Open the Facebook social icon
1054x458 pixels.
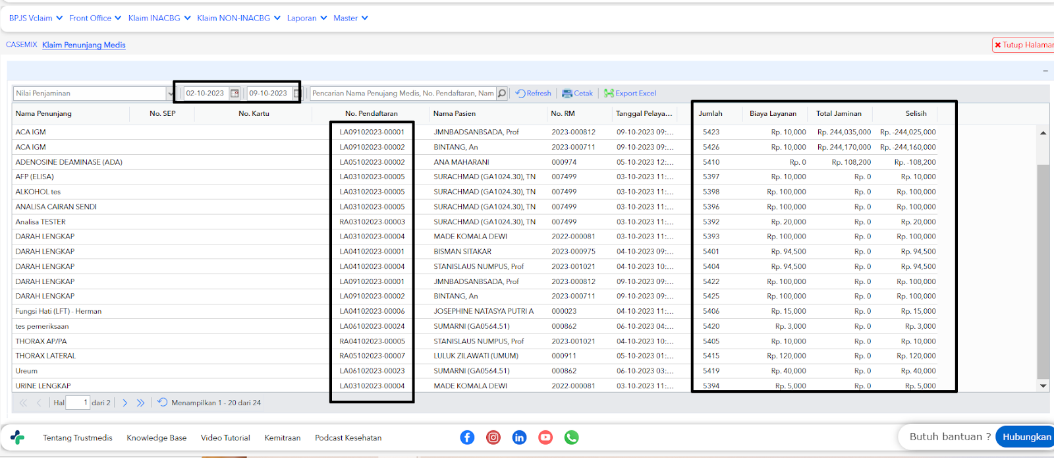[x=467, y=438]
